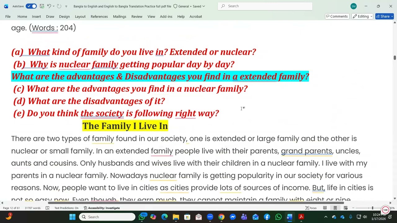
Task: Open the Editing mode dropdown
Action: tap(362, 16)
